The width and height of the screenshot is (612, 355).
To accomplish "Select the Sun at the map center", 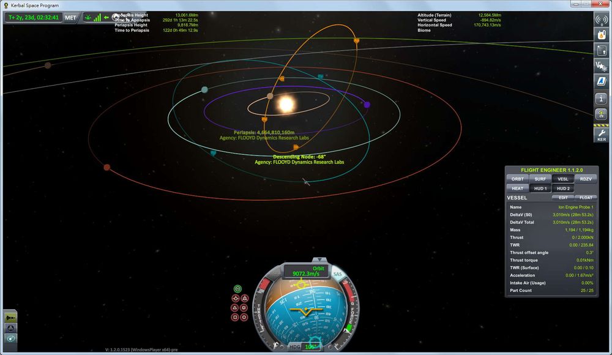I will click(x=286, y=104).
